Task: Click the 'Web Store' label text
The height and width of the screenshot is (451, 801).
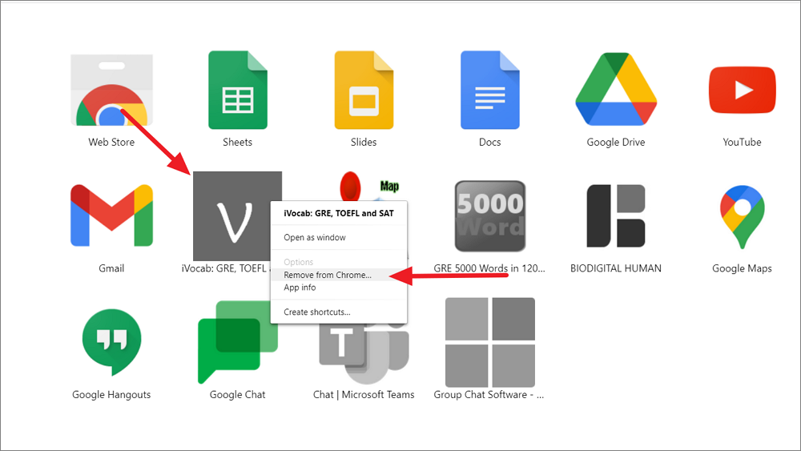Action: pos(111,142)
